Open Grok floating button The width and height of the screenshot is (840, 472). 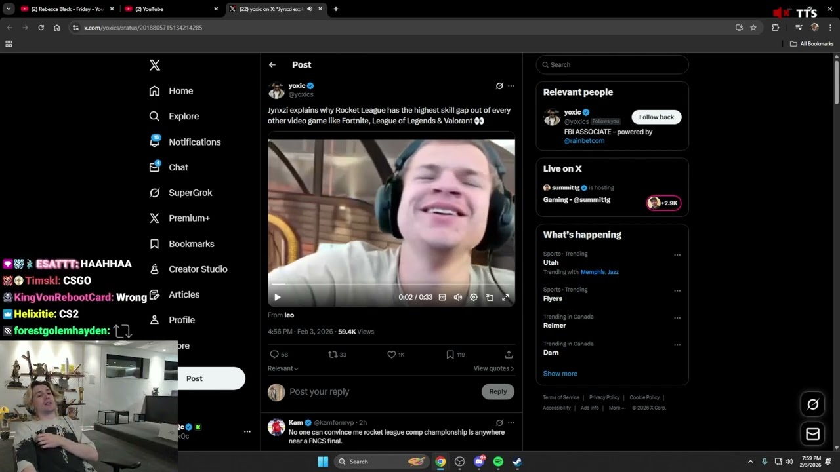click(x=812, y=404)
